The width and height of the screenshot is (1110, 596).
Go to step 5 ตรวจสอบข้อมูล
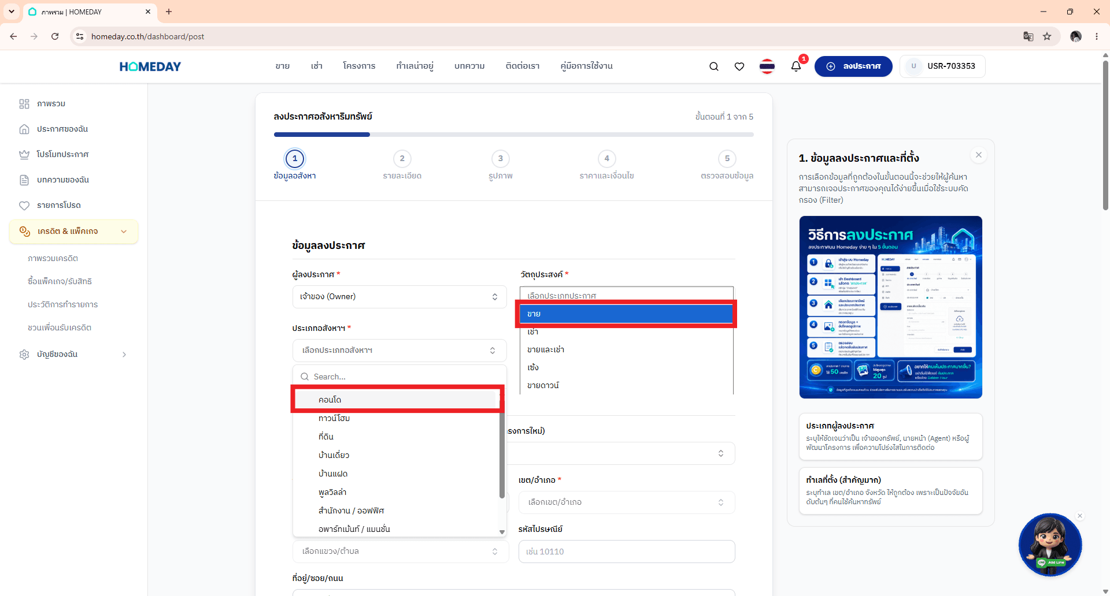(x=727, y=165)
